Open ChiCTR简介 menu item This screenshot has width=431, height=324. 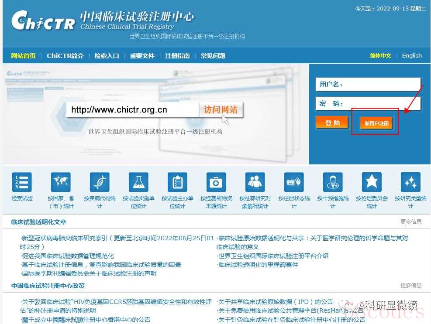65,56
